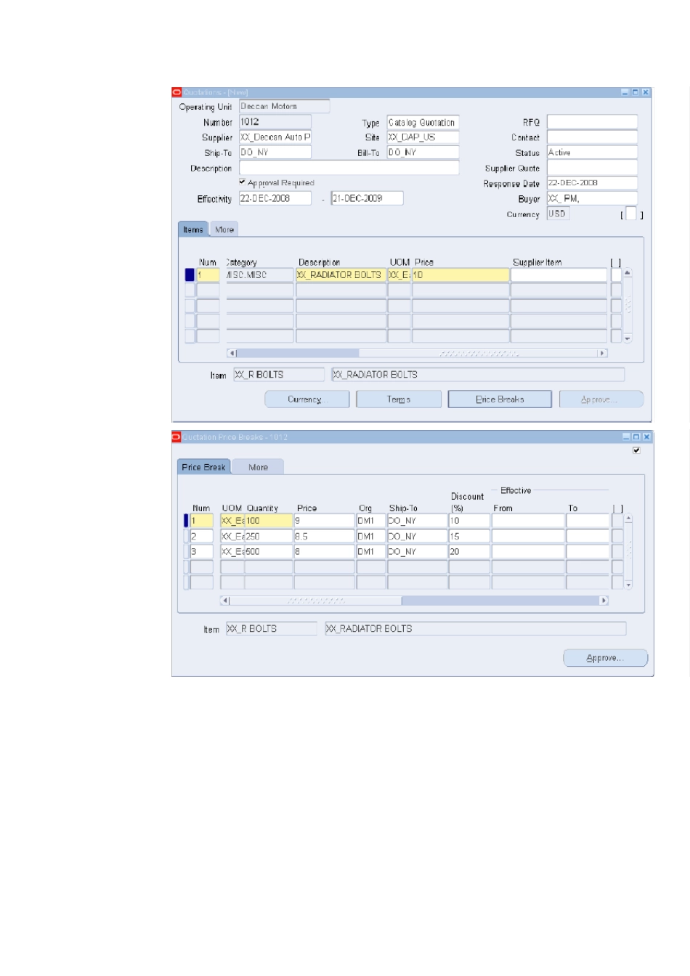The width and height of the screenshot is (690, 976).
Task: Click the Oracle icon in Quotation Price Breaks title bar
Action: tap(176, 436)
